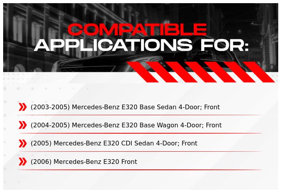The image size is (281, 193).
Task: Click the red chevron beside E320 Base Wagon
Action: click(23, 125)
